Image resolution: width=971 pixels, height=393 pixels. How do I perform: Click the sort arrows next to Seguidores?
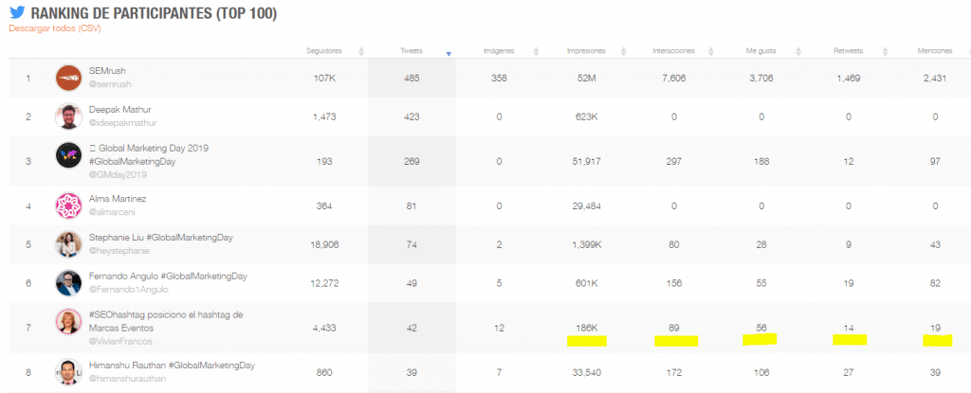361,51
